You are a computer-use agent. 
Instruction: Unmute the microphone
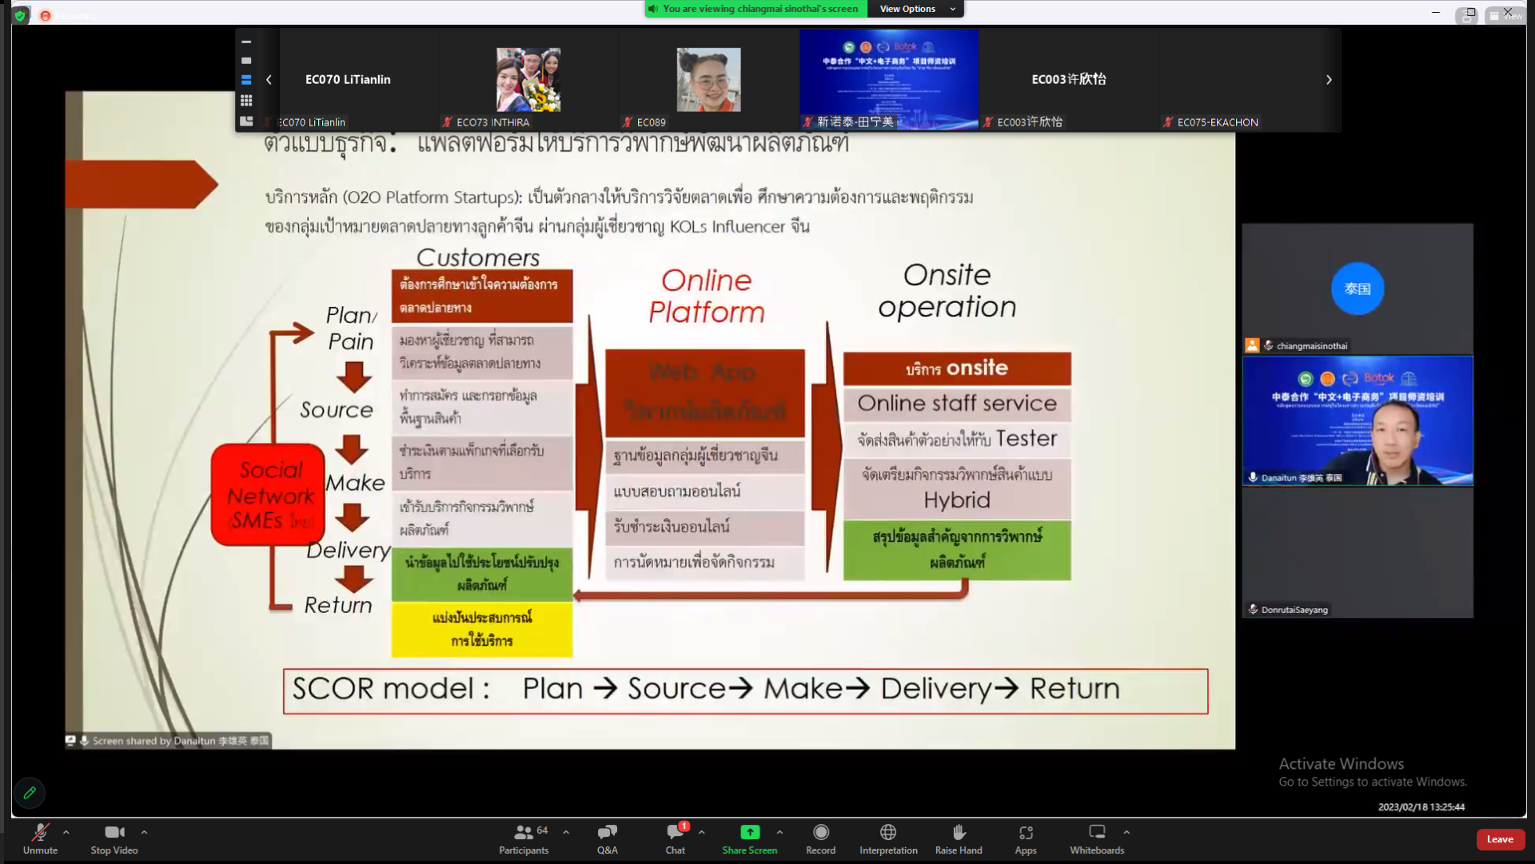coord(40,839)
